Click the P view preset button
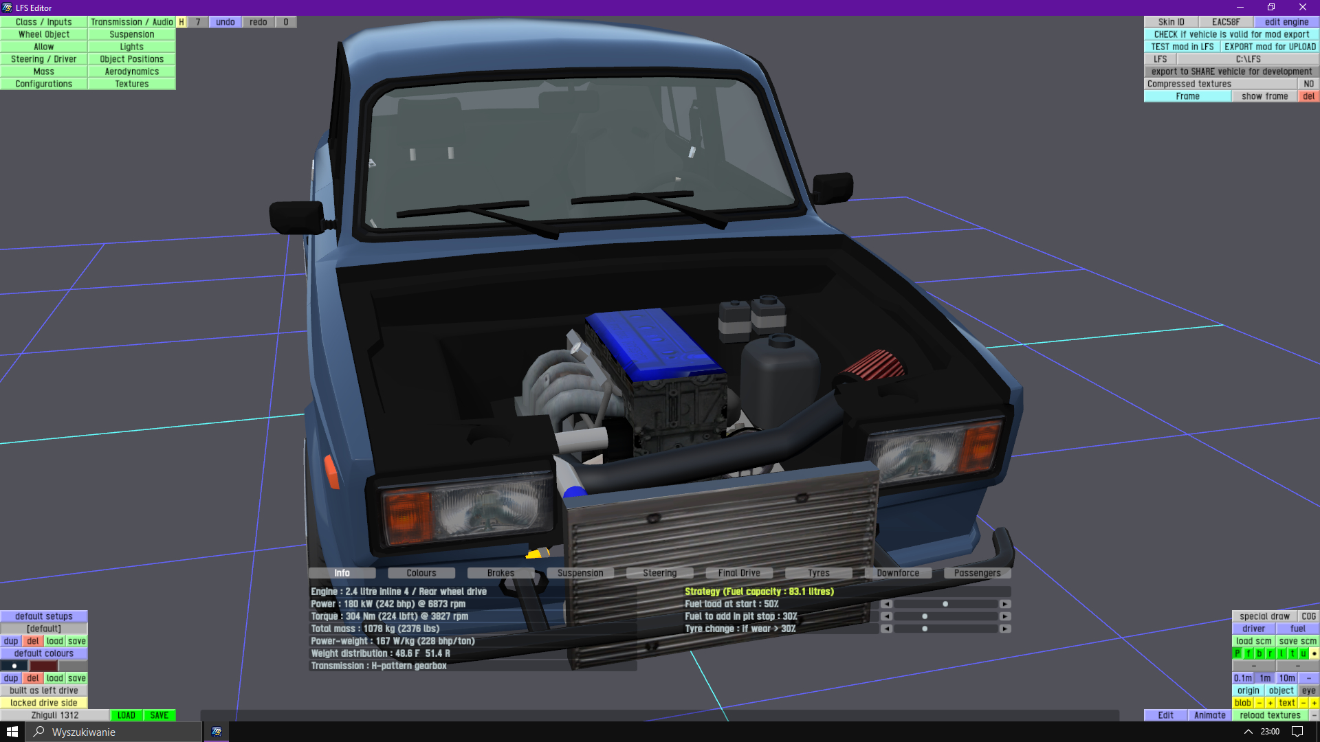This screenshot has width=1320, height=742. coord(1237,653)
